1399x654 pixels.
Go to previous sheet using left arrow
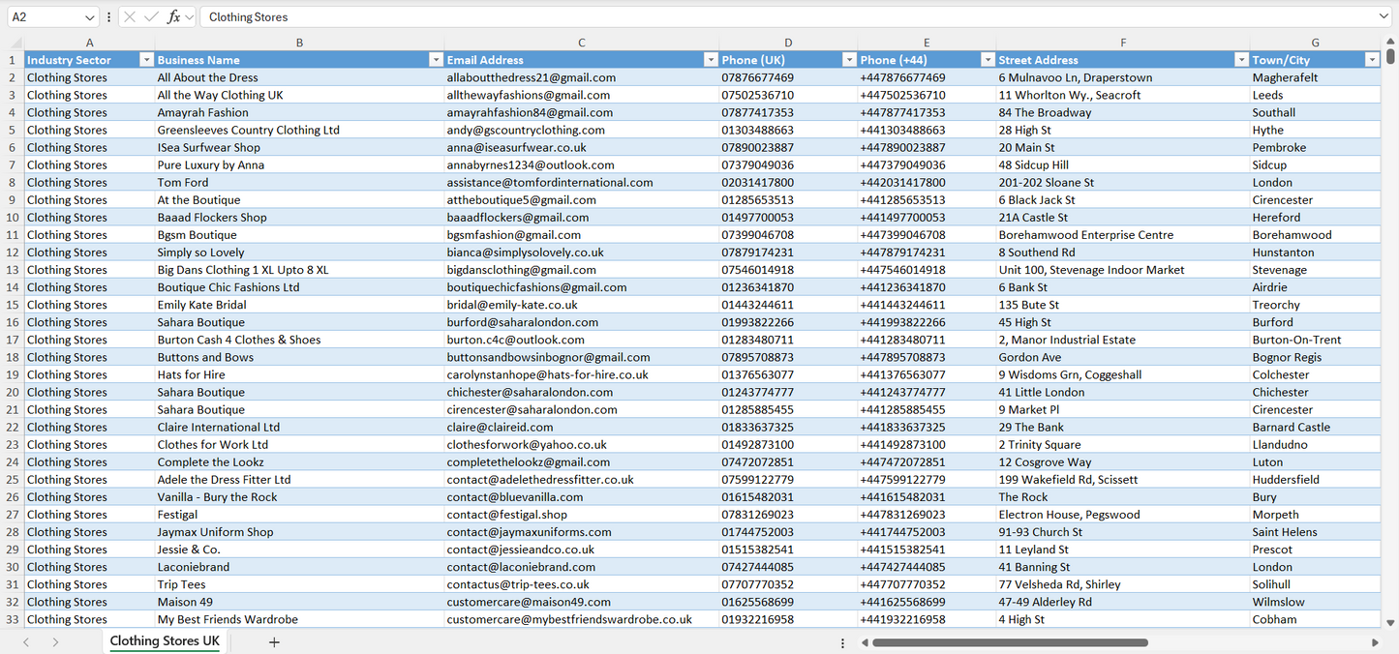(26, 641)
